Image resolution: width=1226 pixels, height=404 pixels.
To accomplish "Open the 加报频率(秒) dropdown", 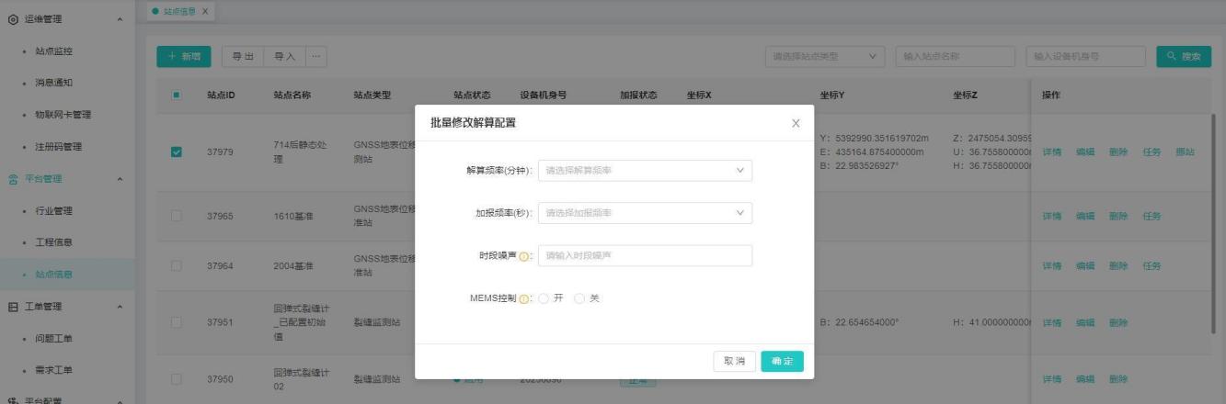I will [x=644, y=213].
